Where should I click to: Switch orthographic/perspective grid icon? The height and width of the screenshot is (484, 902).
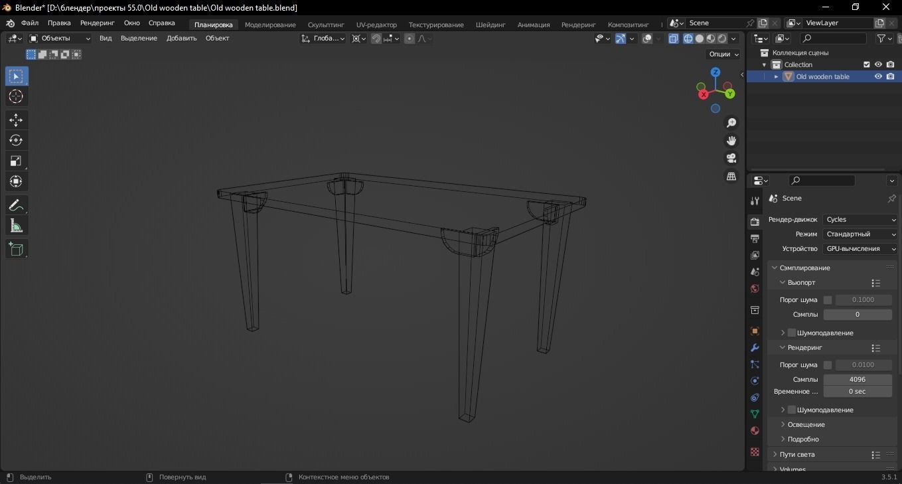tap(731, 176)
